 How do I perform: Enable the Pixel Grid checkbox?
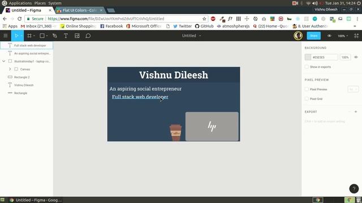coord(307,99)
